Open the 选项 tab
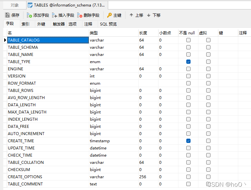The image size is (251, 190). coord(74,24)
